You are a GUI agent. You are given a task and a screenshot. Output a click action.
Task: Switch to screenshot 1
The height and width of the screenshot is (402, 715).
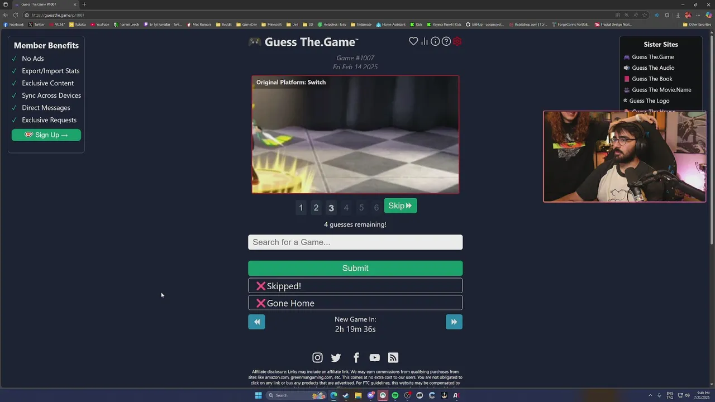pyautogui.click(x=301, y=208)
